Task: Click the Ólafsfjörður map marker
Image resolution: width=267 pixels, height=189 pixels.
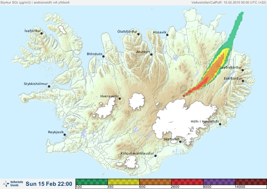Action: point(138,34)
